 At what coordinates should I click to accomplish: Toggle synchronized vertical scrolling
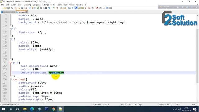tap(62, 8)
